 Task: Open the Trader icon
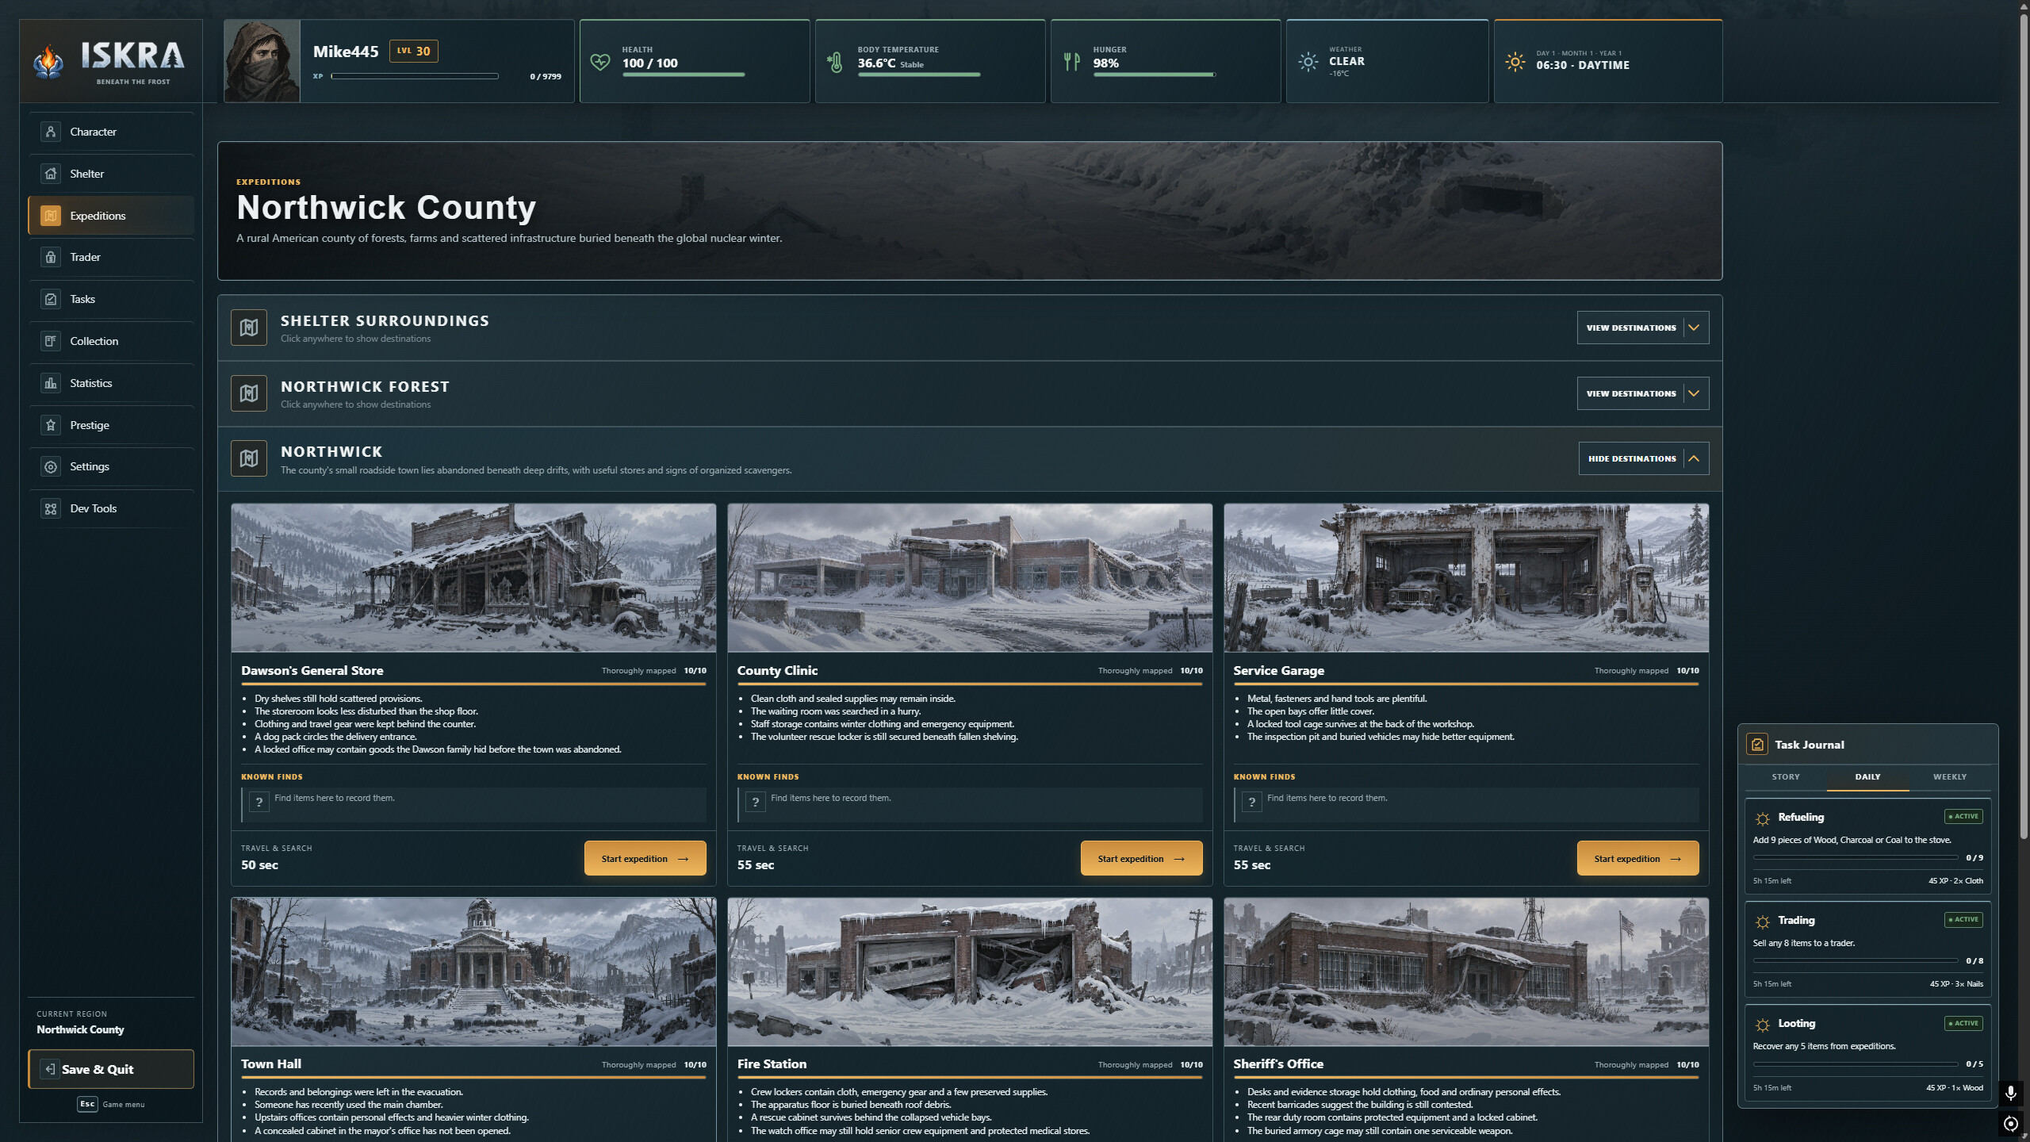click(x=51, y=257)
